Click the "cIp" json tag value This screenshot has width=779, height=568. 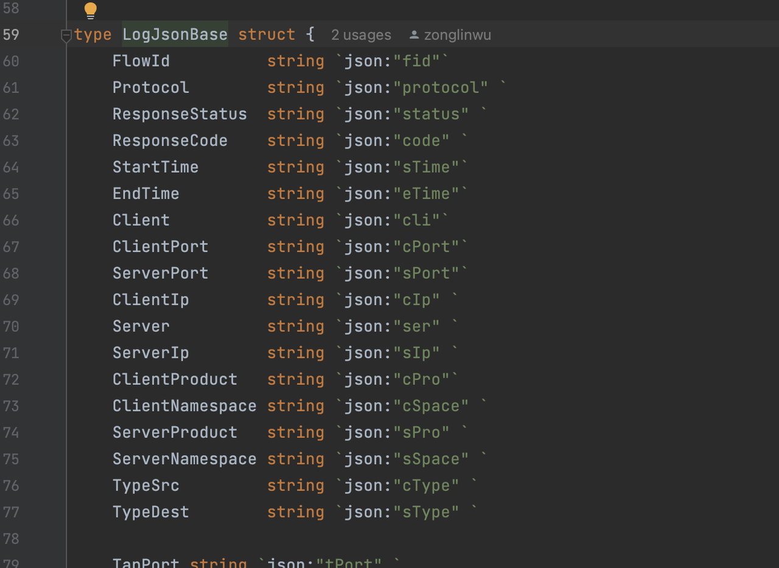(417, 300)
